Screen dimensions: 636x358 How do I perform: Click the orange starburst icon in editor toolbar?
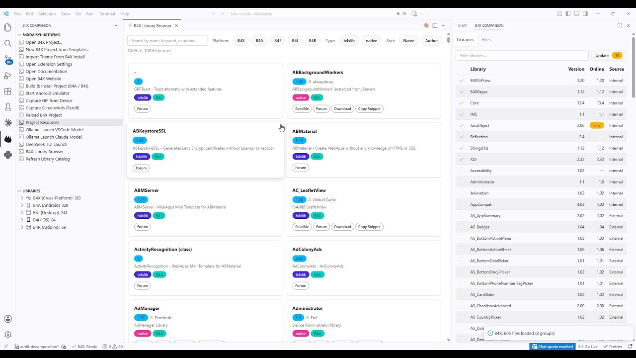(426, 25)
